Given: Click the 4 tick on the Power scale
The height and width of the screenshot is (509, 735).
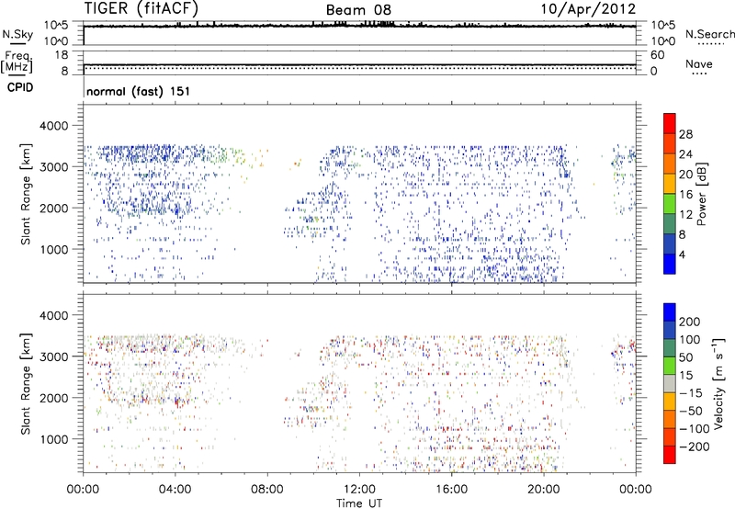Looking at the screenshot, I should coord(682,254).
